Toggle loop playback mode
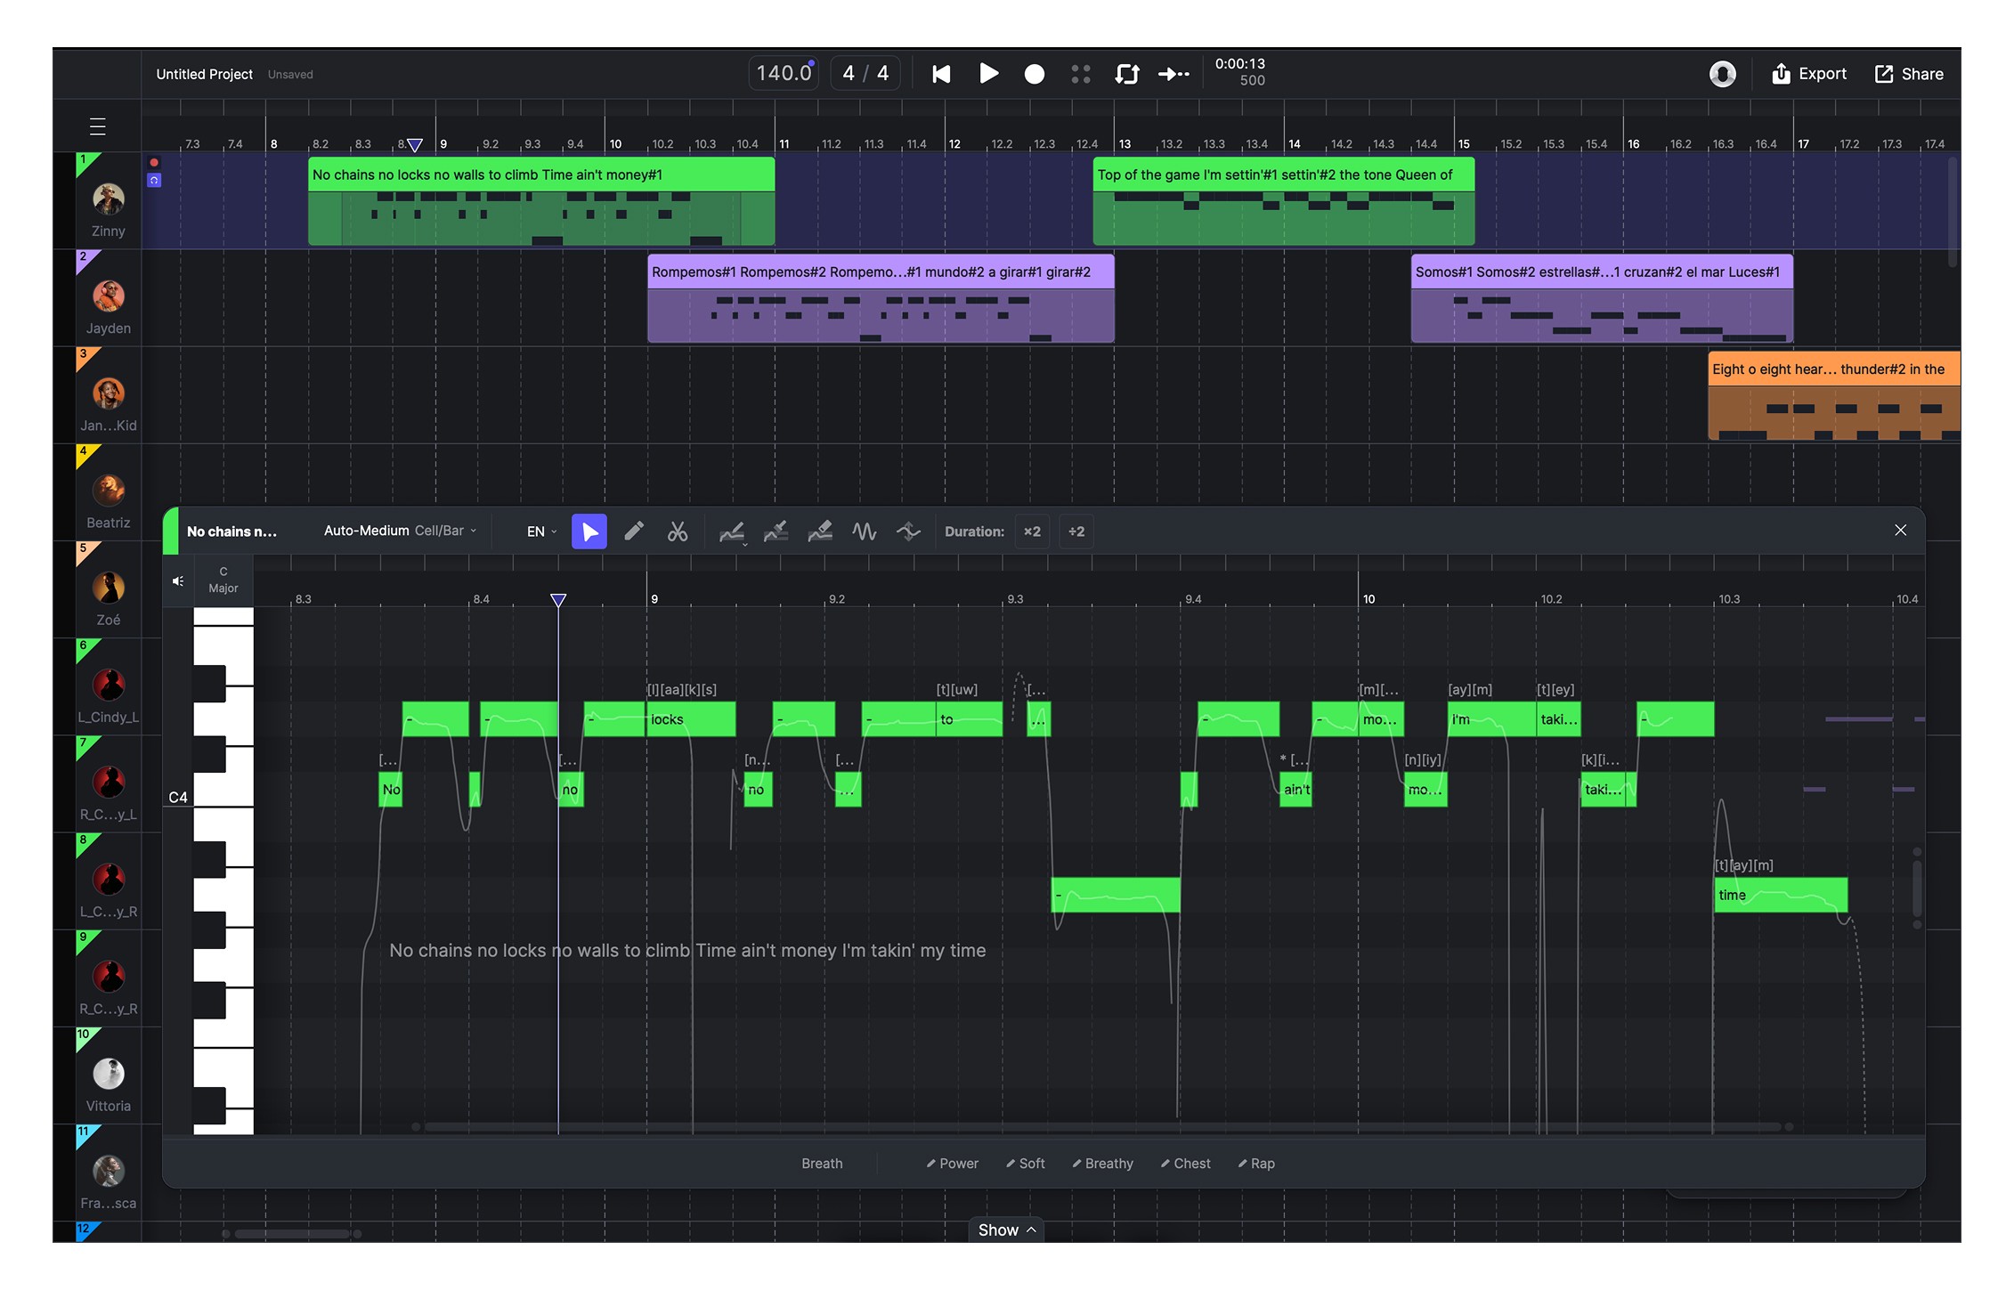Viewport: 2014px width, 1290px height. click(x=1127, y=74)
